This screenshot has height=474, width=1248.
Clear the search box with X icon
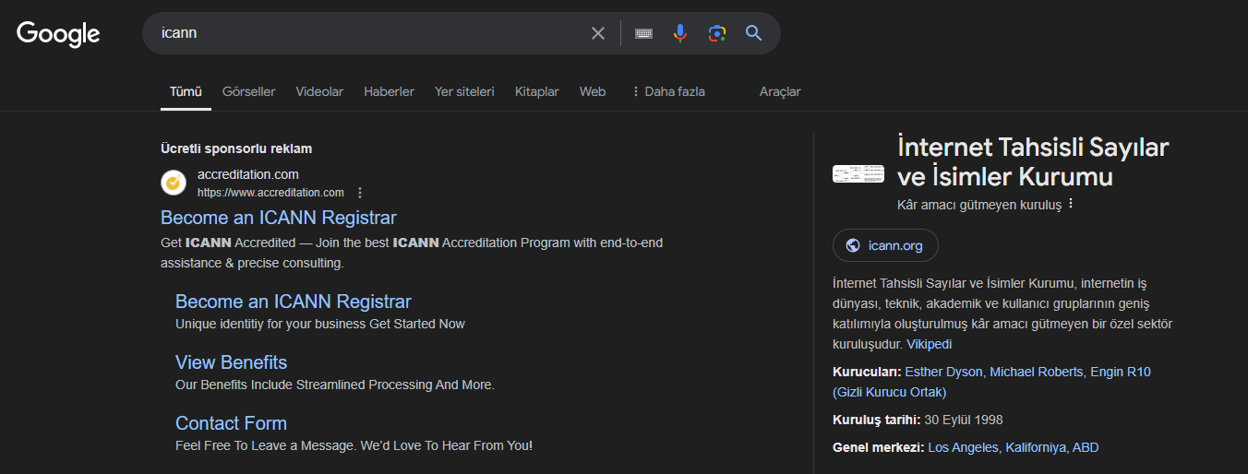coord(598,33)
